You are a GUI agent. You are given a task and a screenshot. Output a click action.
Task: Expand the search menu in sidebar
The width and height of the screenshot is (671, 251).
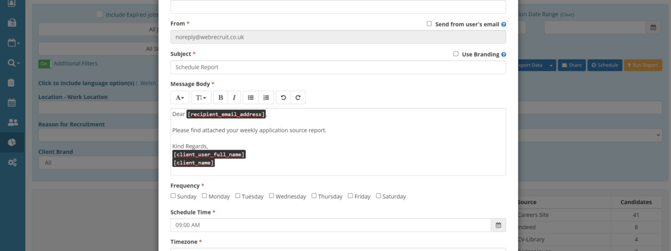point(13,63)
